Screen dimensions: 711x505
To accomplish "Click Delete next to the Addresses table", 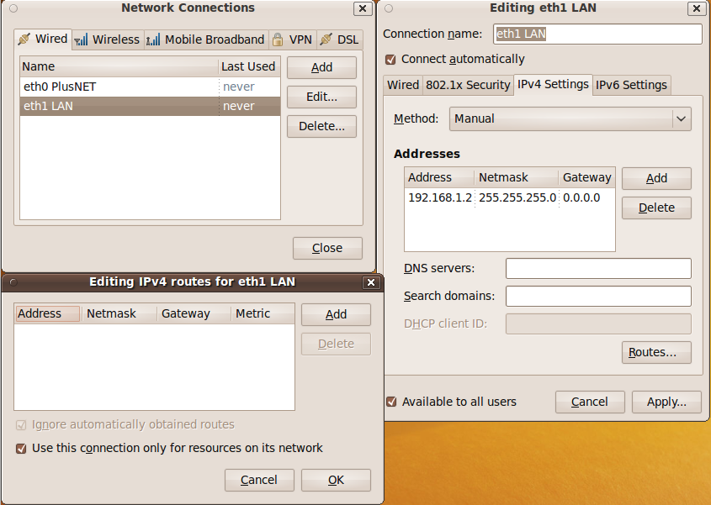I will click(656, 208).
